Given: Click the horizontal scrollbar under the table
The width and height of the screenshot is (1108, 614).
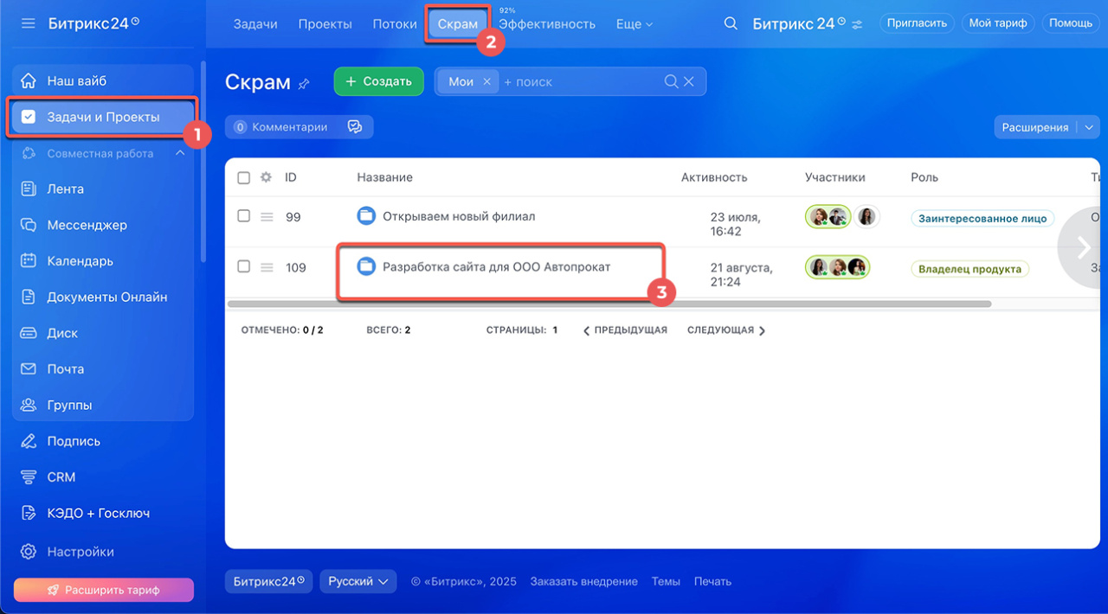Looking at the screenshot, I should 609,304.
